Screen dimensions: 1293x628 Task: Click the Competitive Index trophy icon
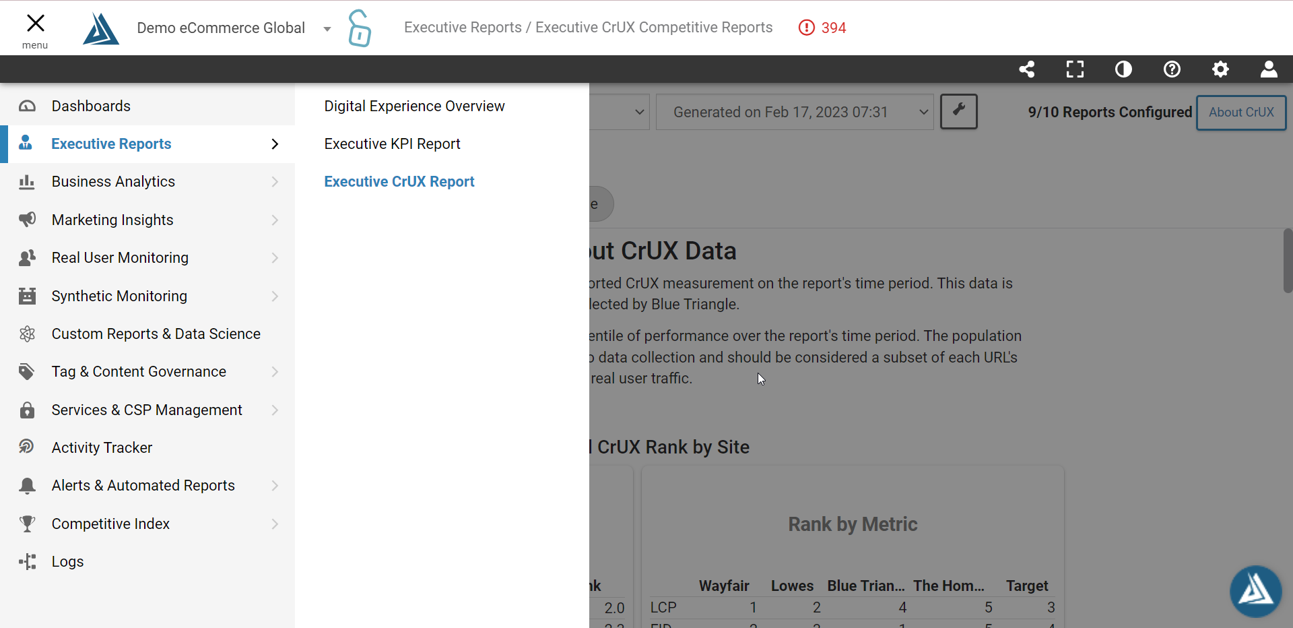[27, 524]
